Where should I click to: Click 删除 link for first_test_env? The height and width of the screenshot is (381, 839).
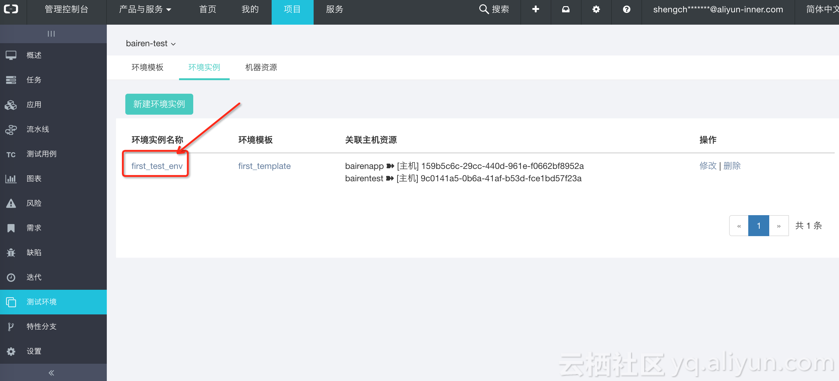pyautogui.click(x=732, y=166)
